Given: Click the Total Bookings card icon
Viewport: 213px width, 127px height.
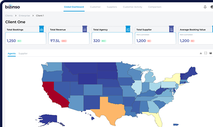Looking at the screenshot, I should pos(42,29).
